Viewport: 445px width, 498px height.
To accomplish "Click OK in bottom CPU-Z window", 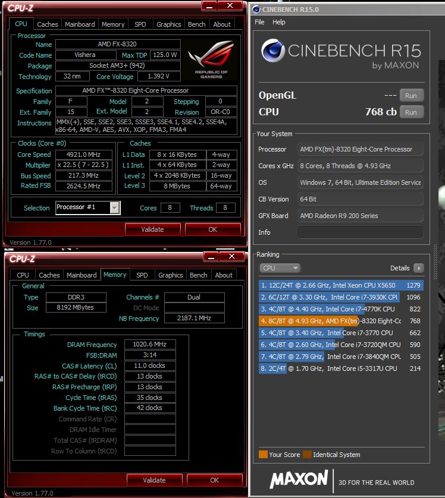I will [215, 480].
